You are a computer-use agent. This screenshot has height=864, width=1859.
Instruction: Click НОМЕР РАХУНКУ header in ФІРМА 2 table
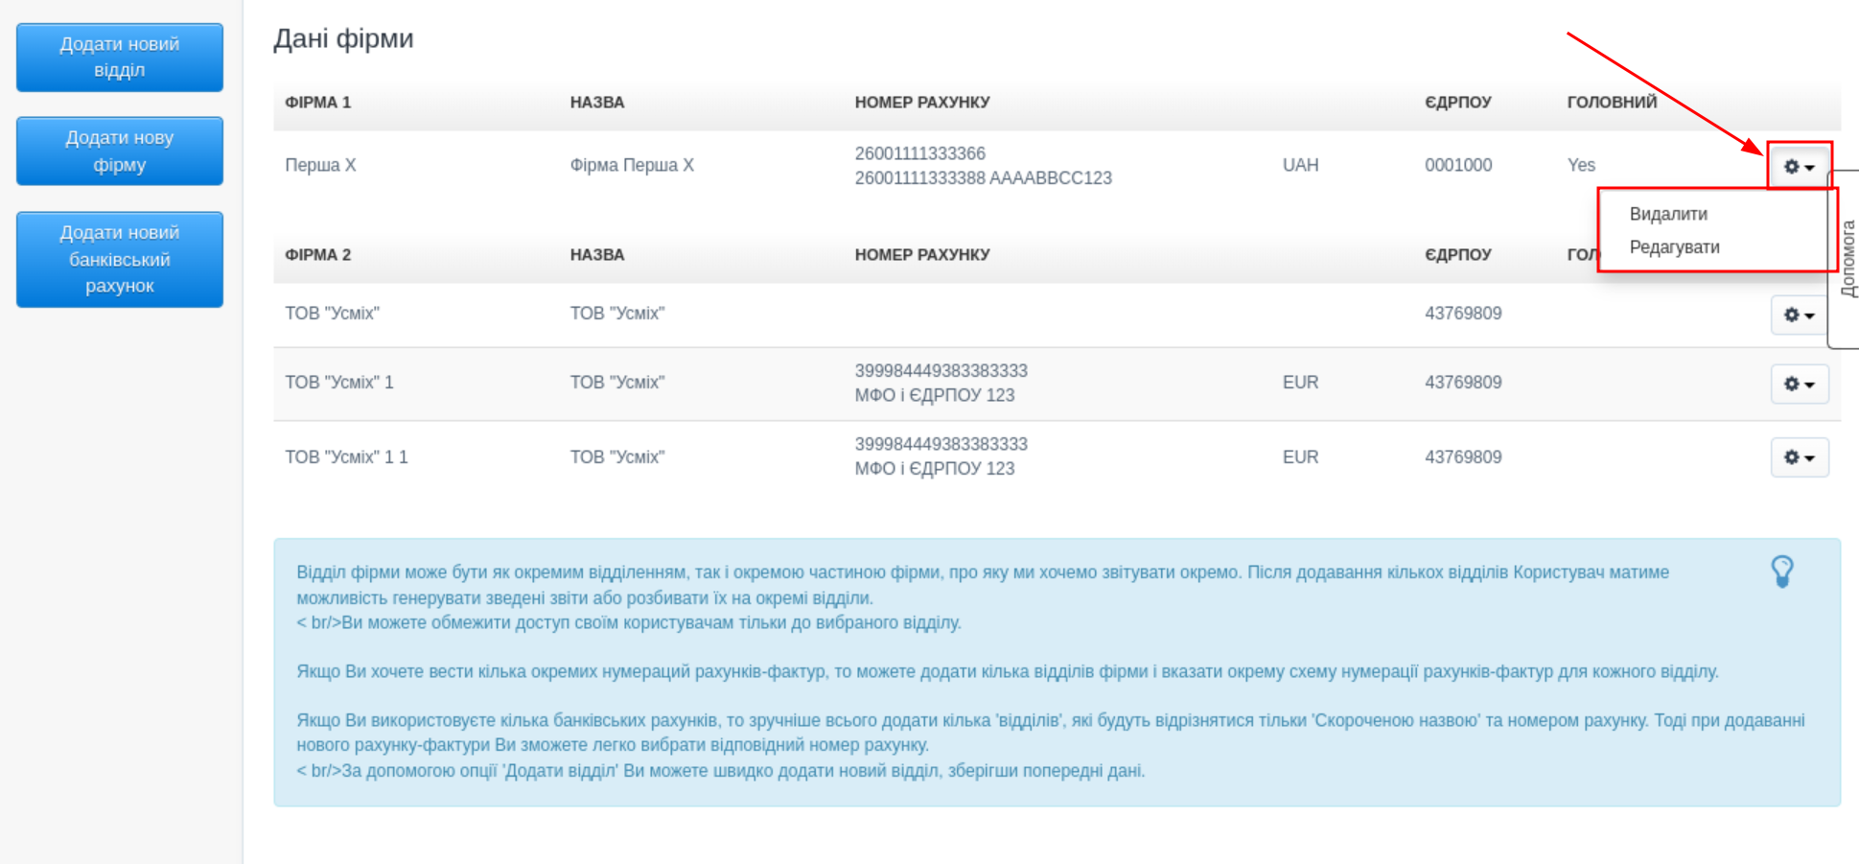(x=922, y=255)
